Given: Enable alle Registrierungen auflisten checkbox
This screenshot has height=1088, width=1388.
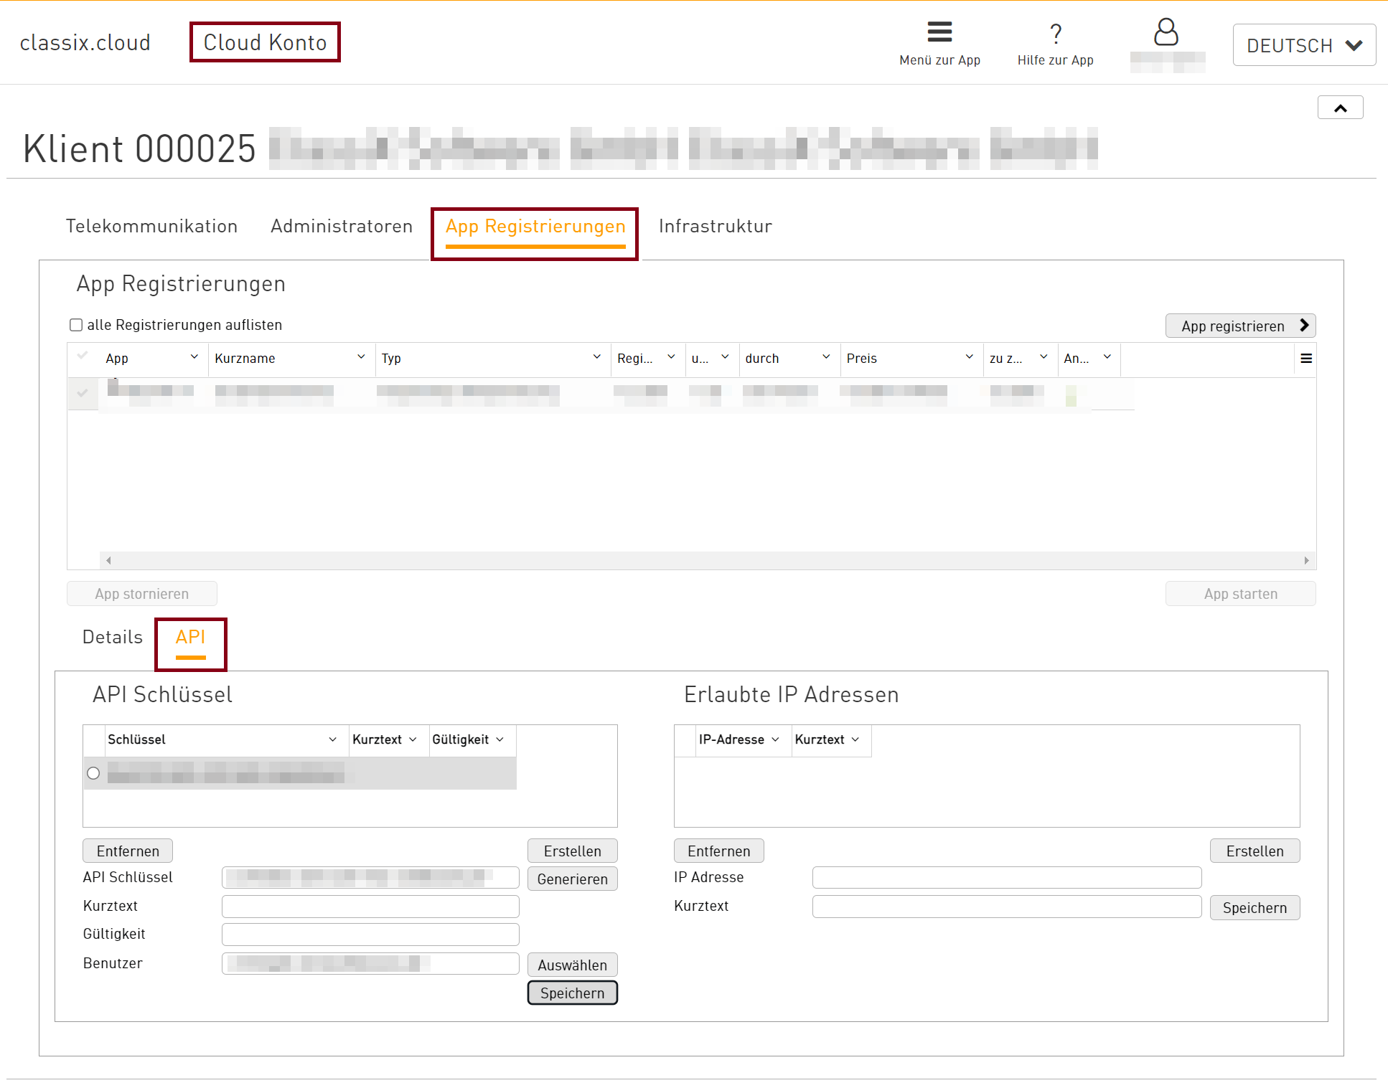Looking at the screenshot, I should click(x=76, y=325).
